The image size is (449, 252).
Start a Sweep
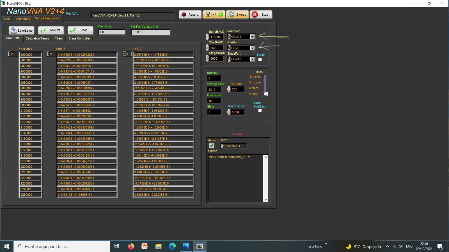(237, 15)
